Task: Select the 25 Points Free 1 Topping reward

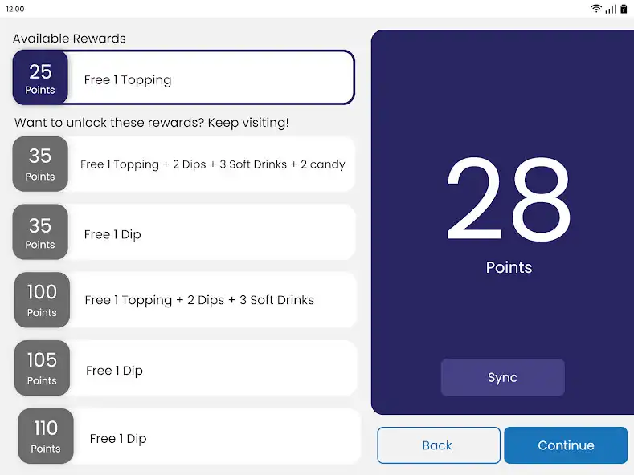Action: coord(184,78)
